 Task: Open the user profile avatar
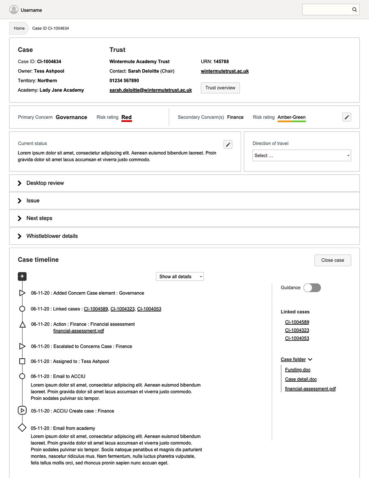pos(14,9)
